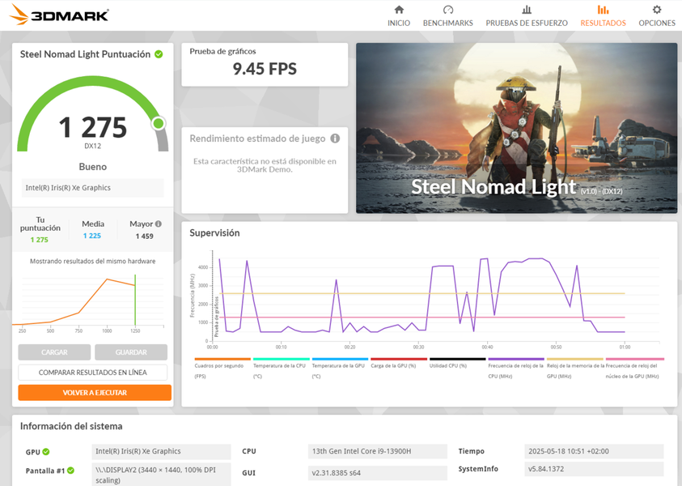682x486 pixels.
Task: Toggle Temperatura de la CPU legend swatch
Action: 282,360
